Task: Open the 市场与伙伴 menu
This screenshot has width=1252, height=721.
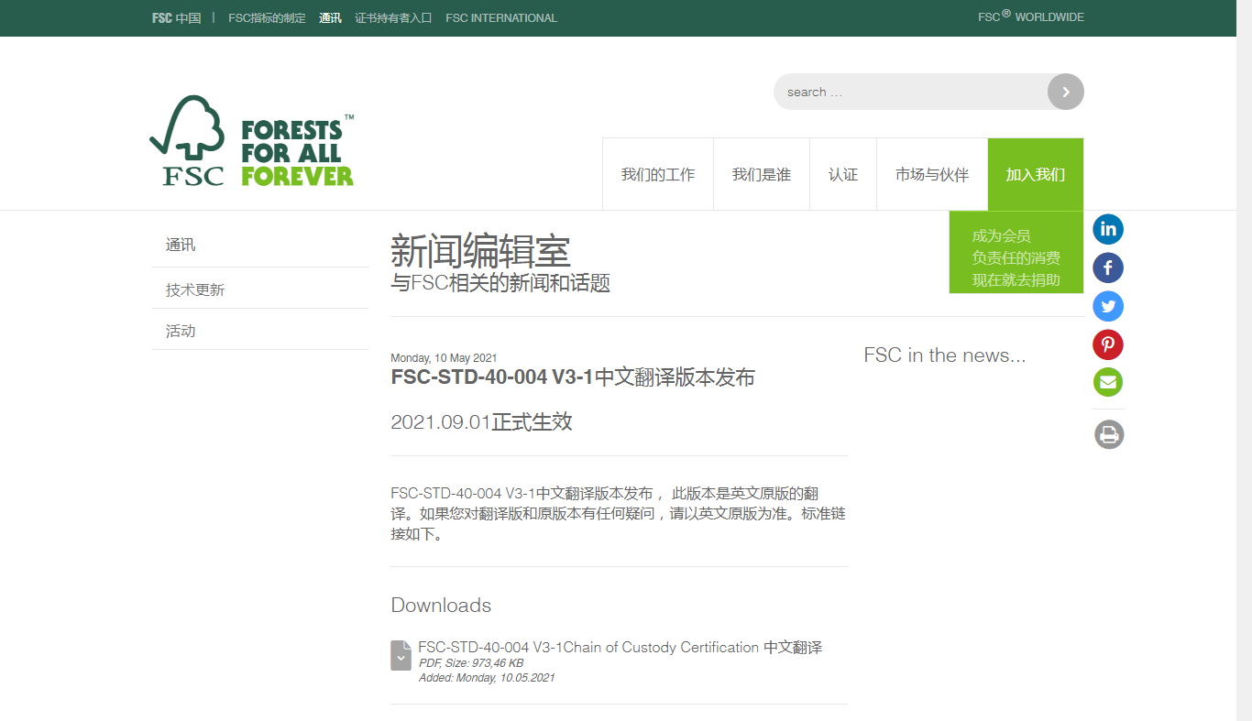Action: [932, 174]
